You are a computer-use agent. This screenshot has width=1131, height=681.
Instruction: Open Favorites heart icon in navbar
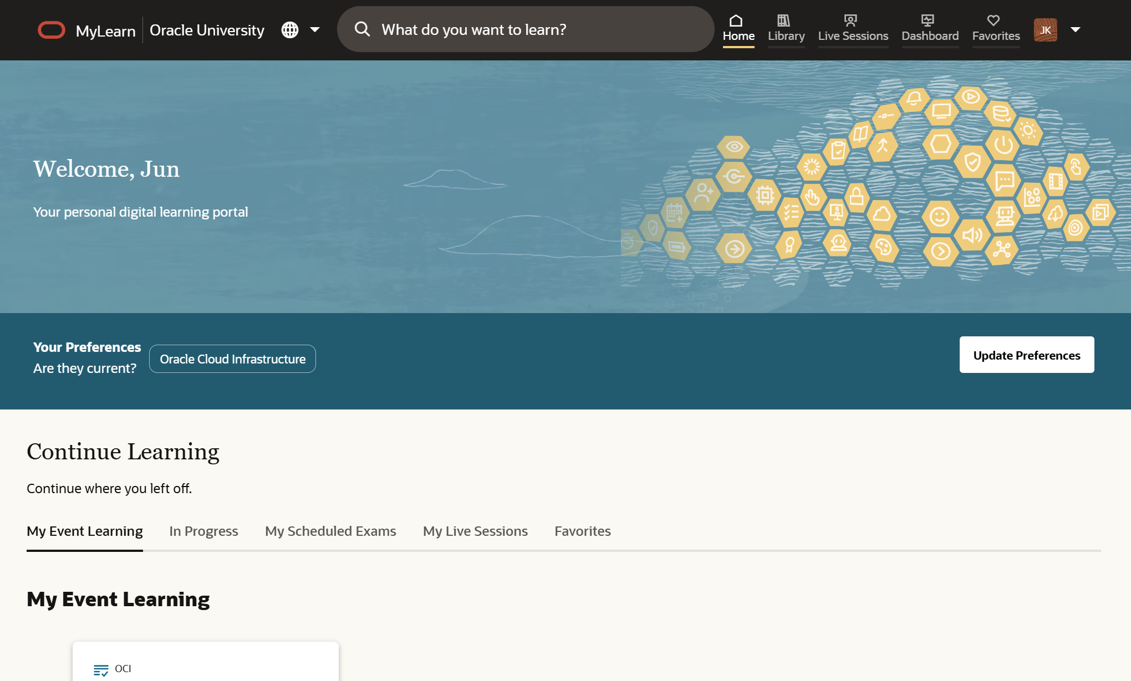point(994,21)
